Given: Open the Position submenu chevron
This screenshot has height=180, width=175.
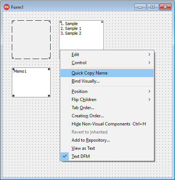Looking at the screenshot, I should [x=149, y=91].
